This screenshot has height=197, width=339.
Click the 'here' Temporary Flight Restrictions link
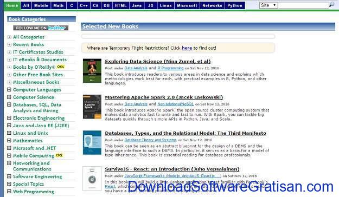pyautogui.click(x=187, y=48)
